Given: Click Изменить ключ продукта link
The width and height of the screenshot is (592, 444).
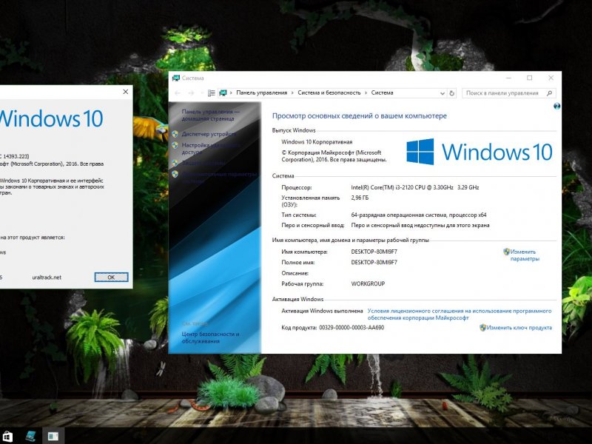Looking at the screenshot, I should click(x=519, y=328).
